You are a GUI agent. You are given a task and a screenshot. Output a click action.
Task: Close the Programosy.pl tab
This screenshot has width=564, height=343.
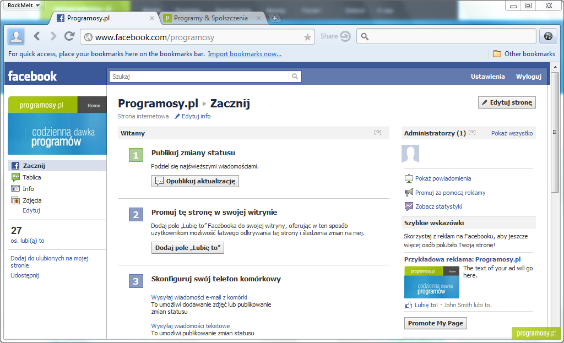coord(152,18)
